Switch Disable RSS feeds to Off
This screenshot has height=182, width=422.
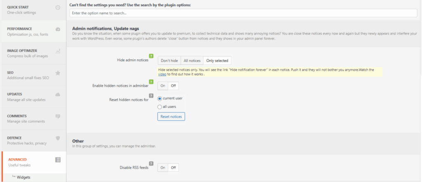[173, 168]
